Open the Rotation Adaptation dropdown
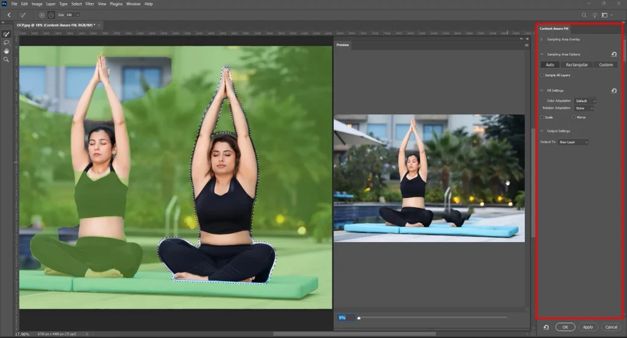This screenshot has width=627, height=338. click(584, 108)
